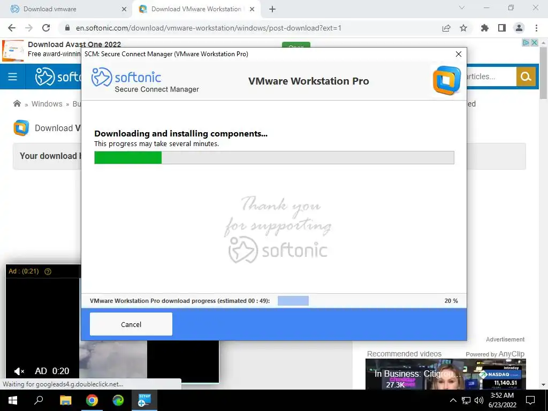
Task: Go forward in browser history
Action: coord(29,28)
